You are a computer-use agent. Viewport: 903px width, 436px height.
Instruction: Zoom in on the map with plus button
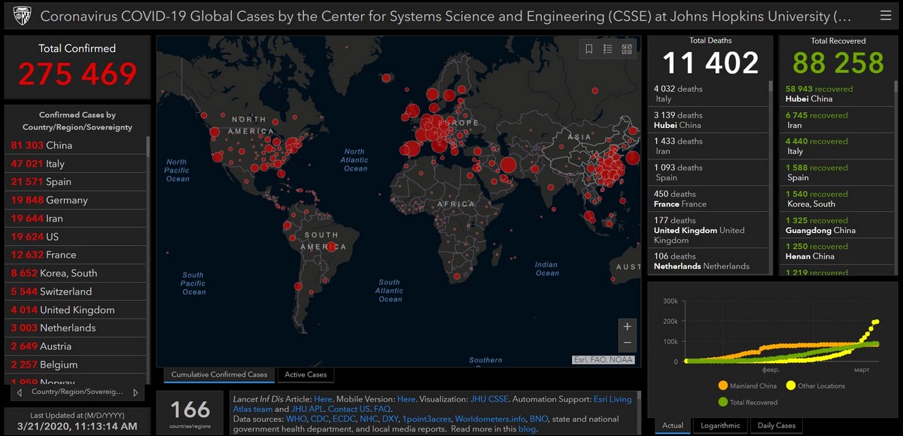[627, 326]
